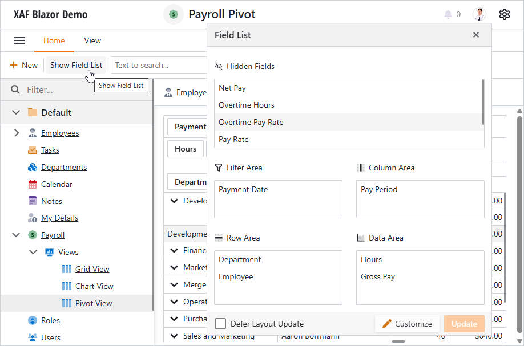Screen dimensions: 524x346
Task: Click the Roles icon in navigation
Action: click(33, 320)
